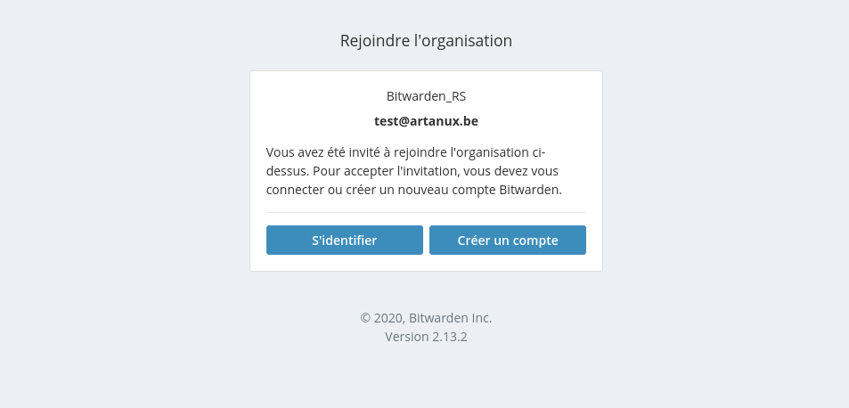This screenshot has height=408, width=849.
Task: Click the divider line above the buttons
Action: 426,213
